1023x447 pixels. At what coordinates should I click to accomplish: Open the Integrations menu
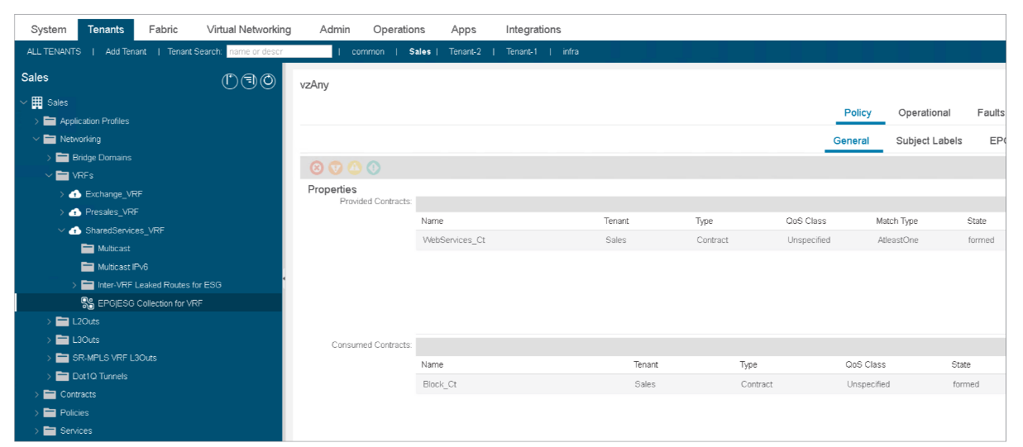pyautogui.click(x=533, y=30)
